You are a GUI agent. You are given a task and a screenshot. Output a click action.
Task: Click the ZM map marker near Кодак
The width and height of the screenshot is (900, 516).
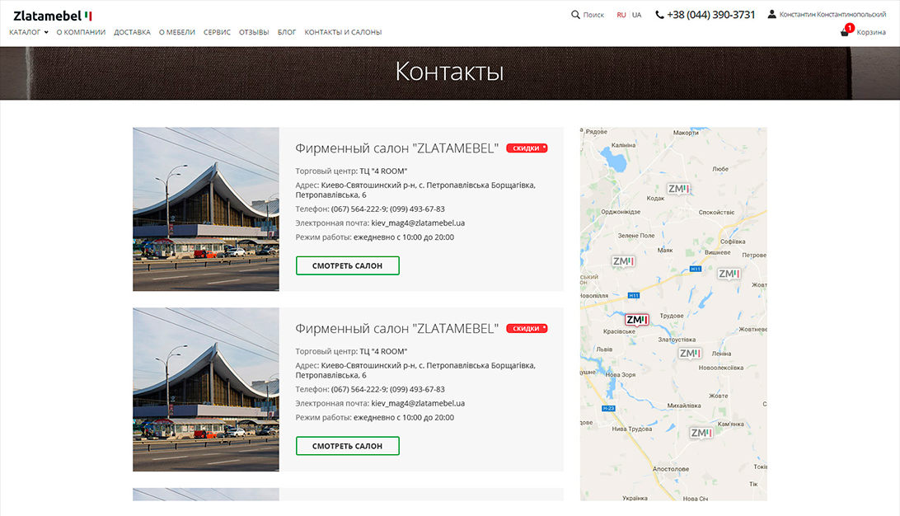[x=678, y=189]
